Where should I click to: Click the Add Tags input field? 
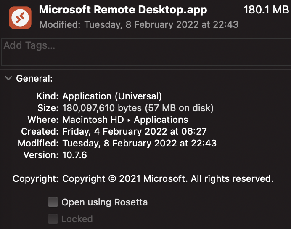(145, 51)
